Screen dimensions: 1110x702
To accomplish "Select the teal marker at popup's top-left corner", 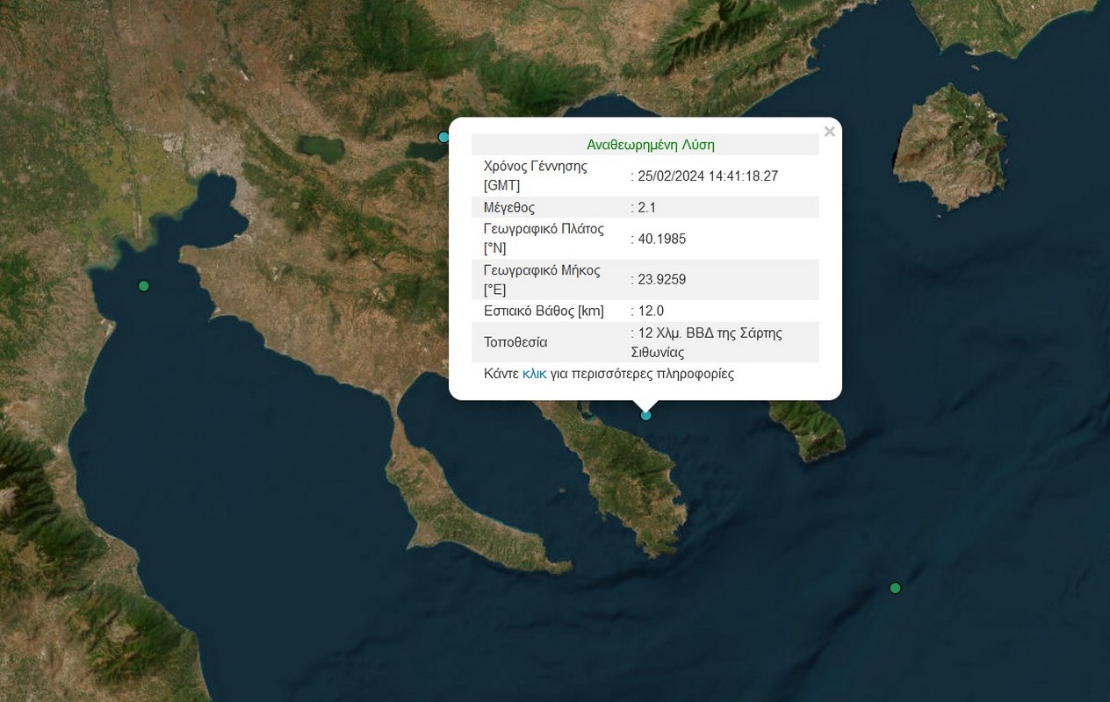I will pyautogui.click(x=444, y=137).
